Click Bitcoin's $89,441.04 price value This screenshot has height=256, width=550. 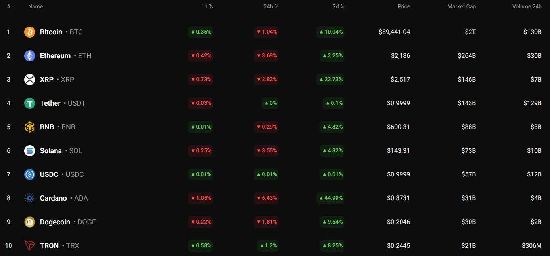pyautogui.click(x=394, y=32)
